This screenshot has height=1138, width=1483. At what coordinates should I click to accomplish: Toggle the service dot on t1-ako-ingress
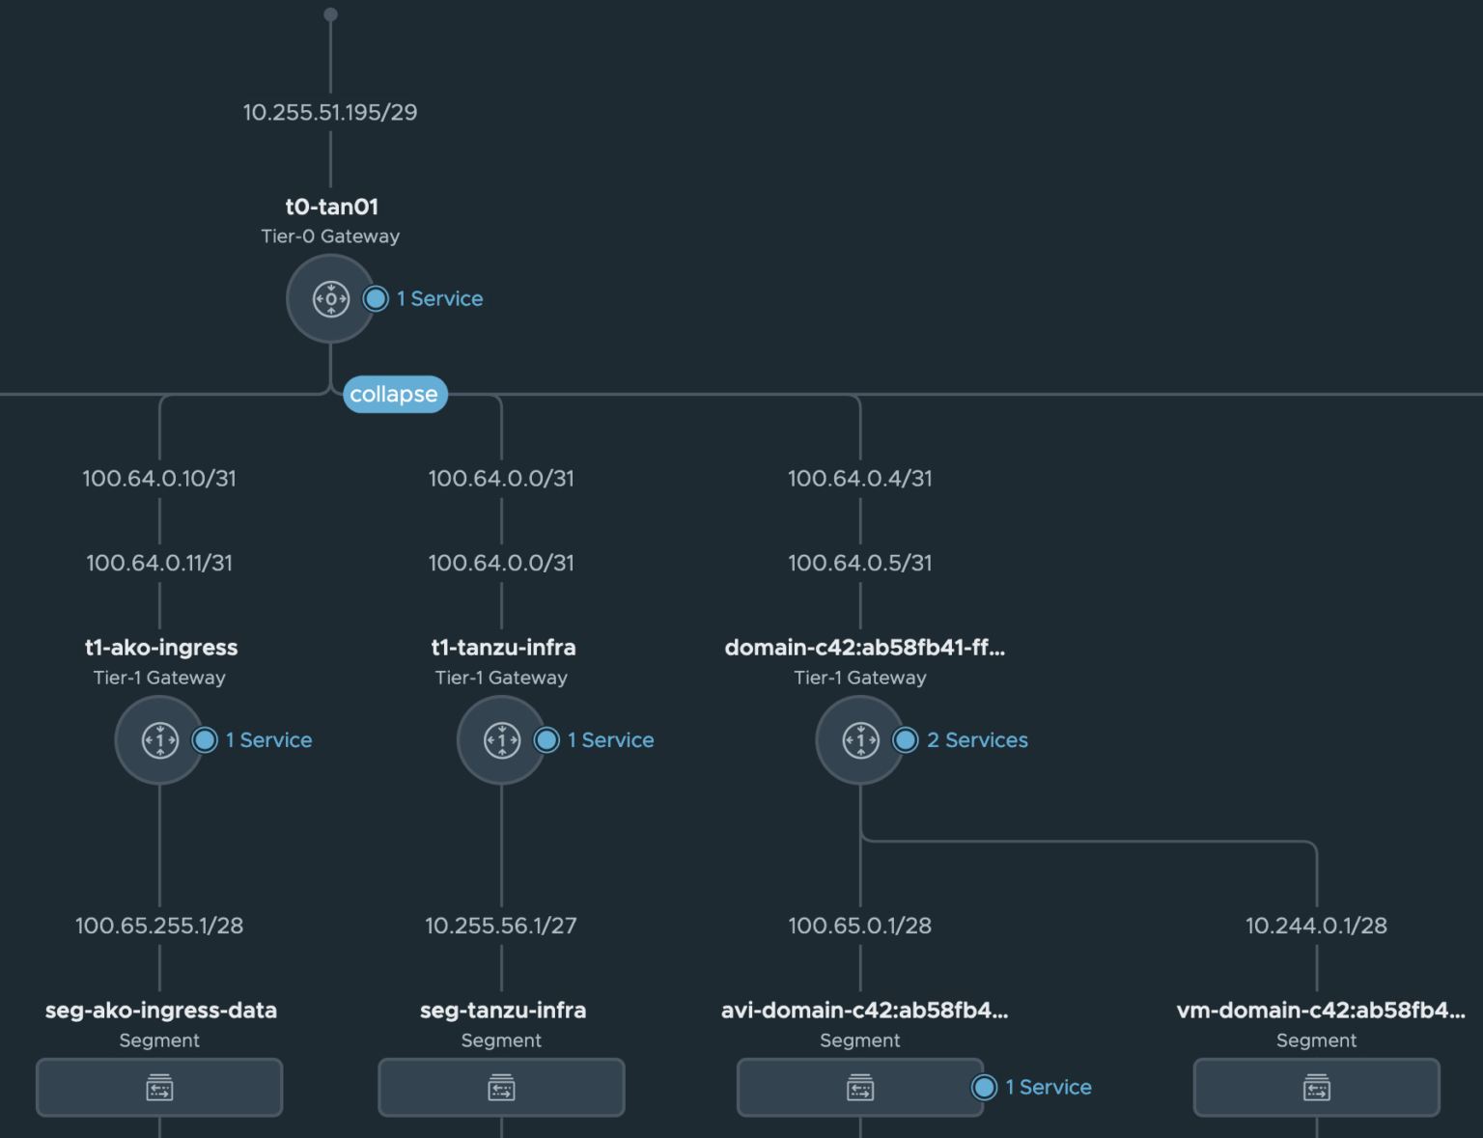(204, 739)
